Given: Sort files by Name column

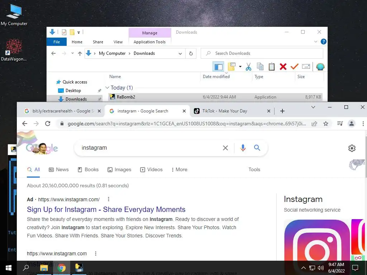Looking at the screenshot, I should coord(115,77).
